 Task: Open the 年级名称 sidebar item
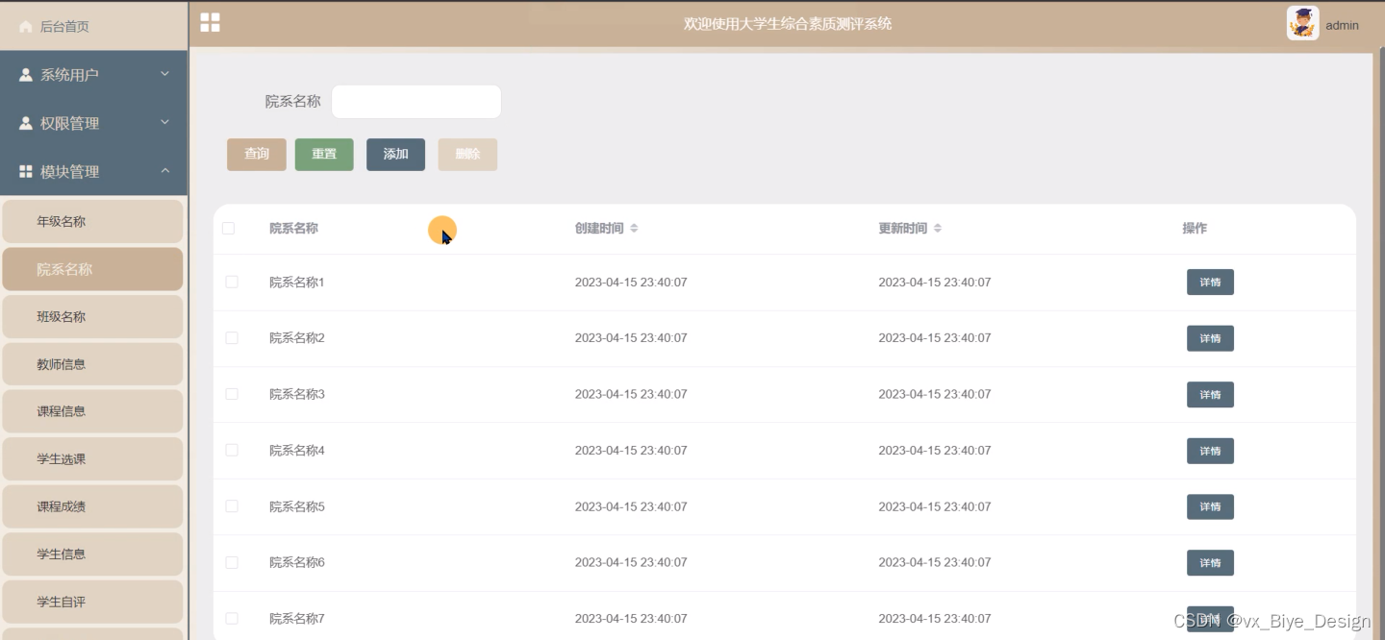[x=92, y=221]
